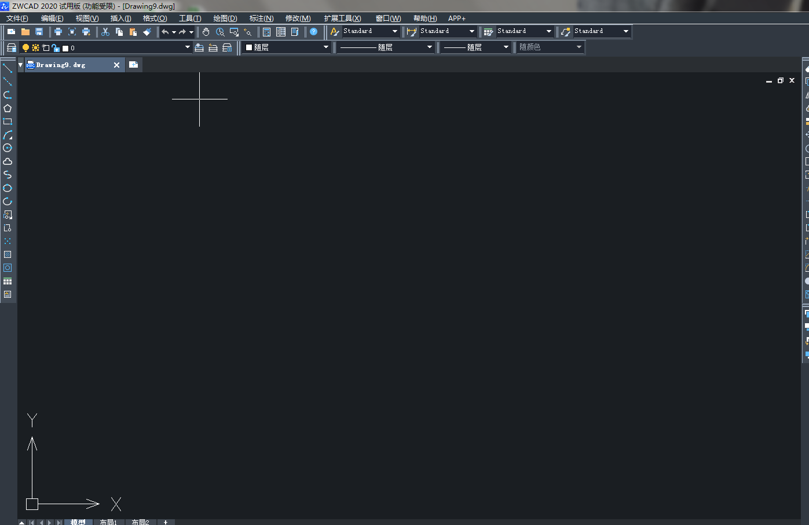Activate the Rectangle tool
Image resolution: width=809 pixels, height=525 pixels.
8,121
